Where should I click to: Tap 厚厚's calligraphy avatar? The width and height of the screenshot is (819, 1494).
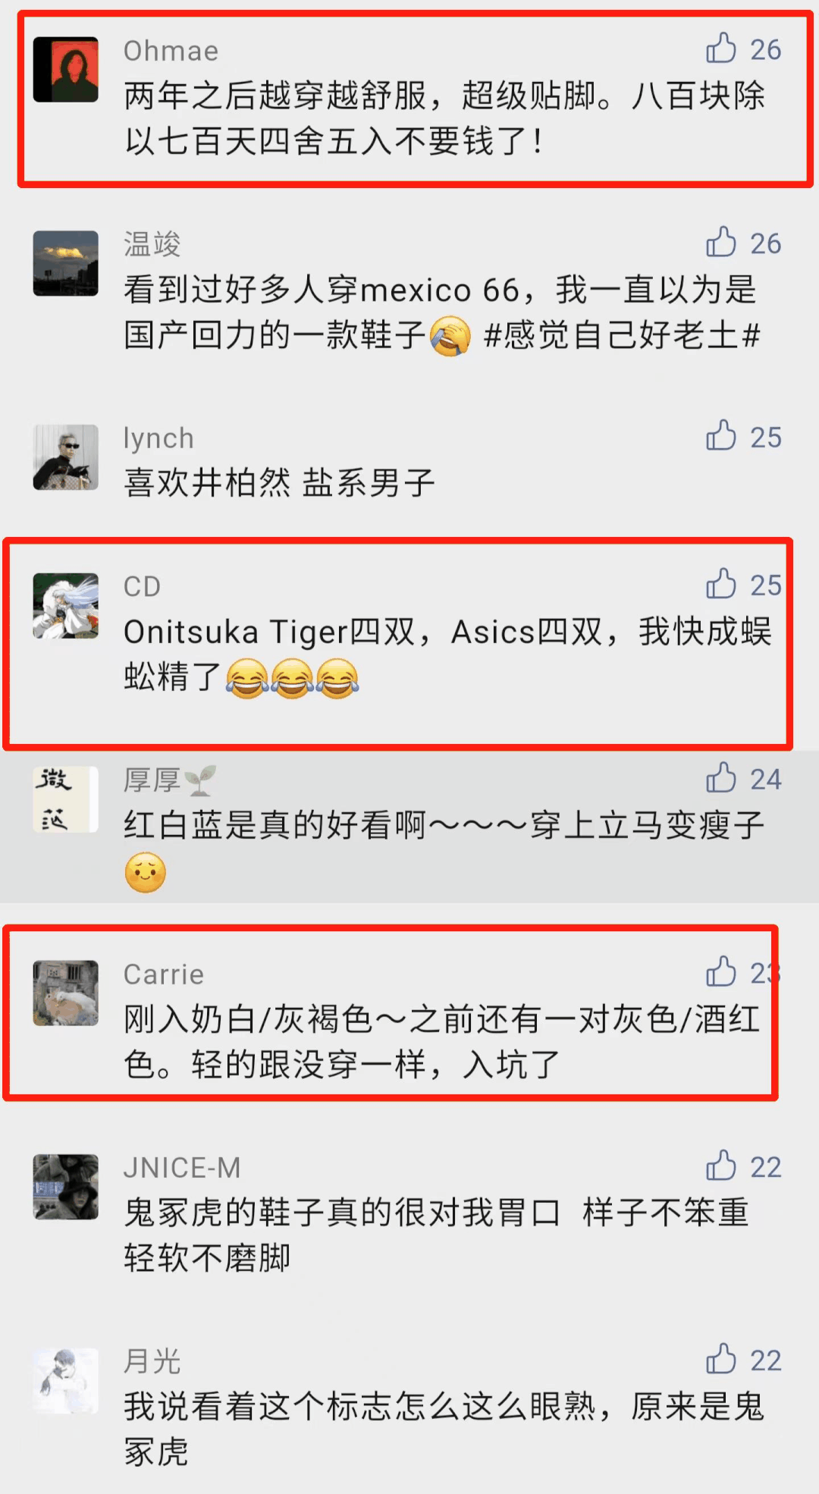(x=66, y=799)
